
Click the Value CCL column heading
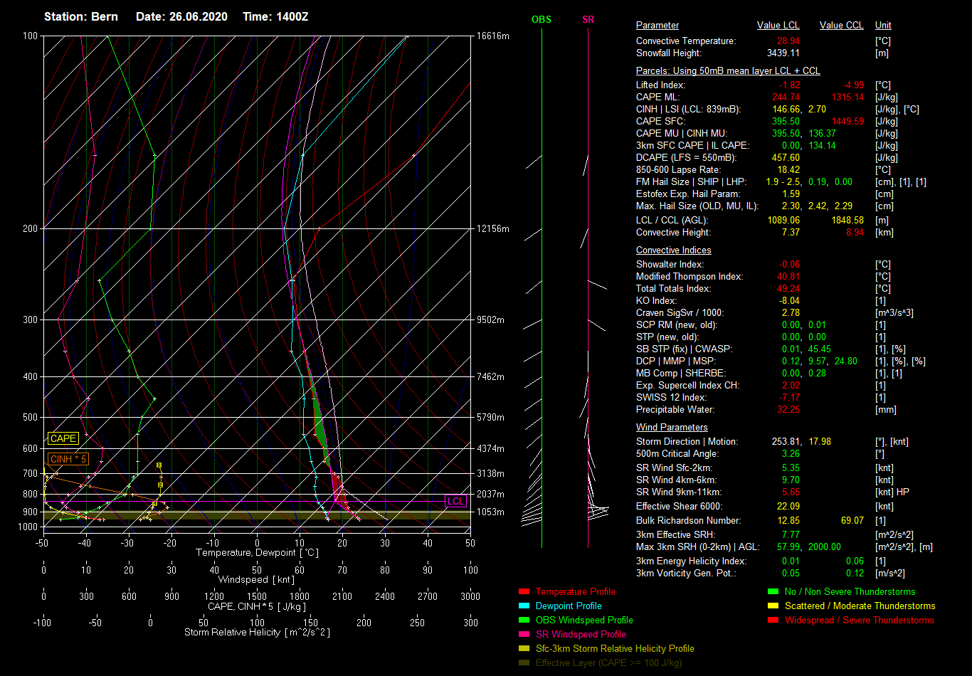point(841,26)
